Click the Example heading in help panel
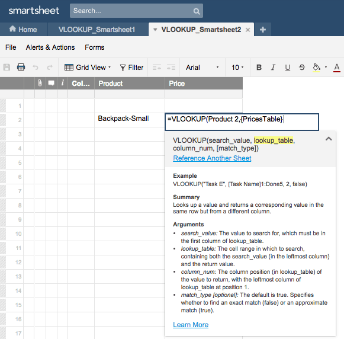344x339 pixels. point(185,175)
